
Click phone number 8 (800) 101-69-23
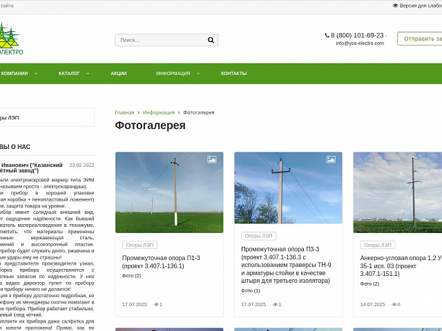tap(357, 35)
